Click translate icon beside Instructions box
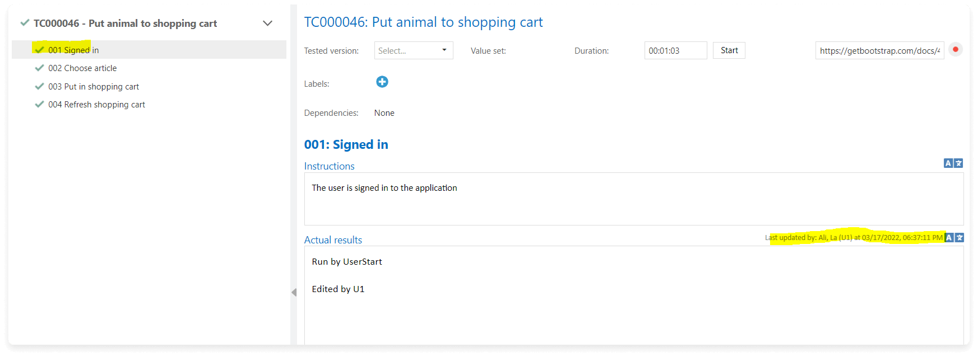This screenshot has width=978, height=357. 959,163
